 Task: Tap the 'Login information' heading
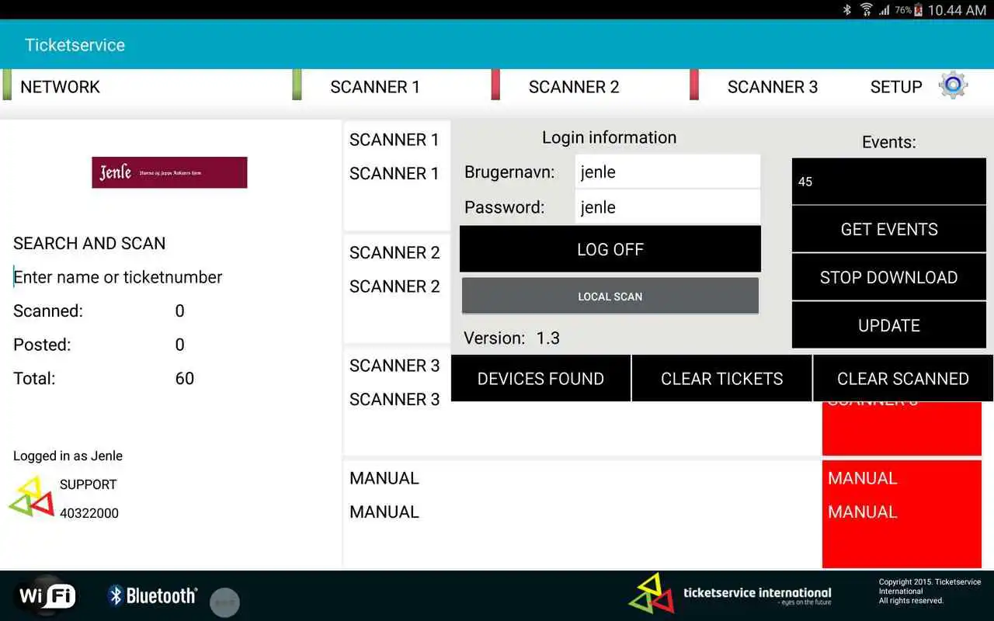point(609,137)
